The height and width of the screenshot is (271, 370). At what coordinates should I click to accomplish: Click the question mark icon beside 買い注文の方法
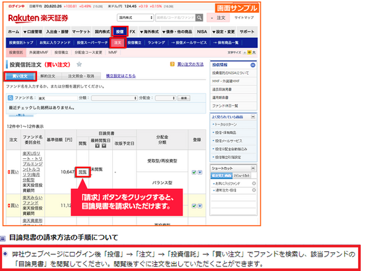172,64
